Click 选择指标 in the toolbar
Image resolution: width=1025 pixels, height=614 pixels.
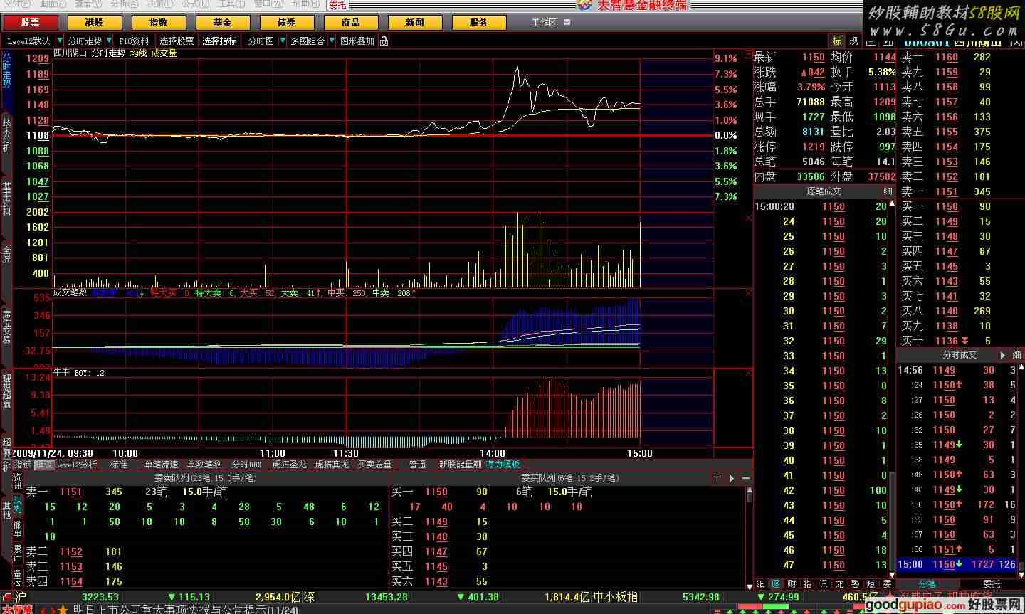pyautogui.click(x=219, y=41)
